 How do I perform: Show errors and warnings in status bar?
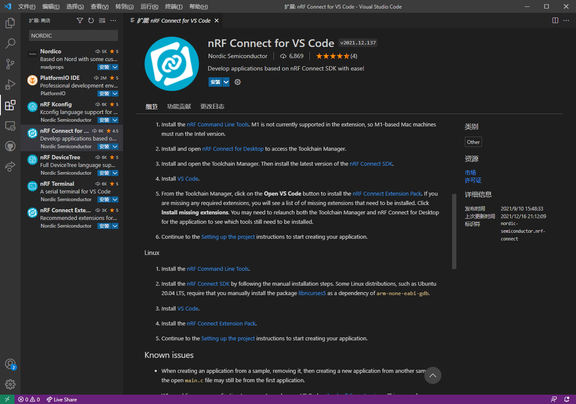29,399
